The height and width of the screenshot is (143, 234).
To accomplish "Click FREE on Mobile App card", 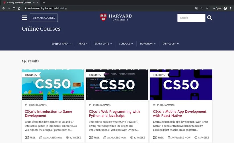I will (161, 138).
